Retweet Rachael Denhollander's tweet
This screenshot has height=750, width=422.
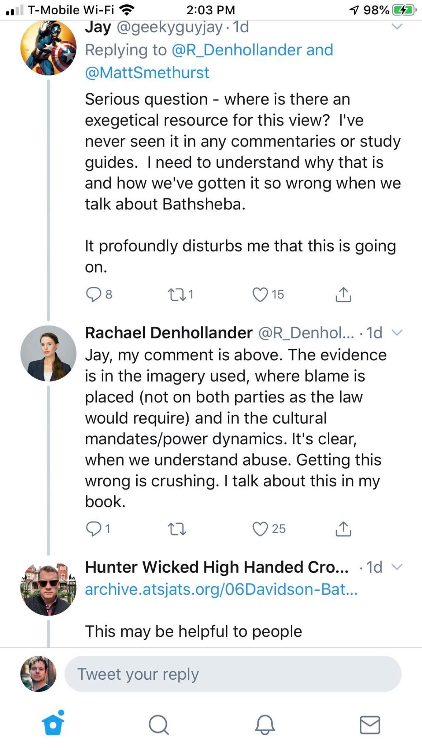pyautogui.click(x=177, y=529)
